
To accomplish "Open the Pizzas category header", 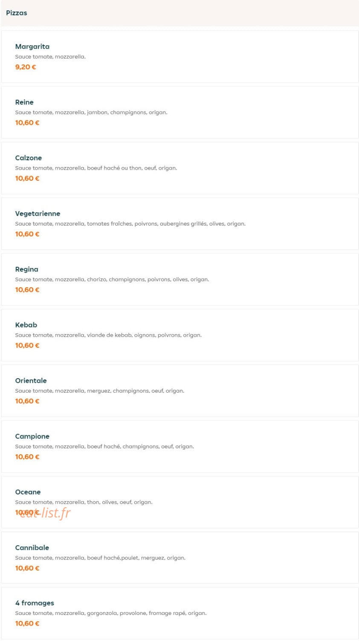I will tap(179, 13).
